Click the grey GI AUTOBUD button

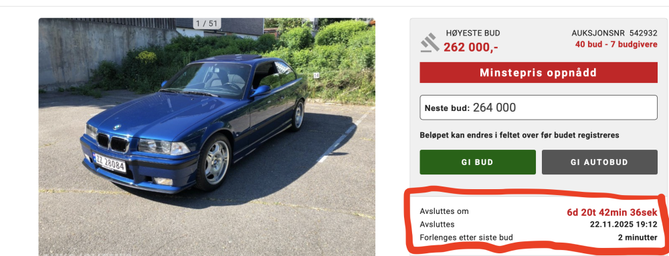599,162
